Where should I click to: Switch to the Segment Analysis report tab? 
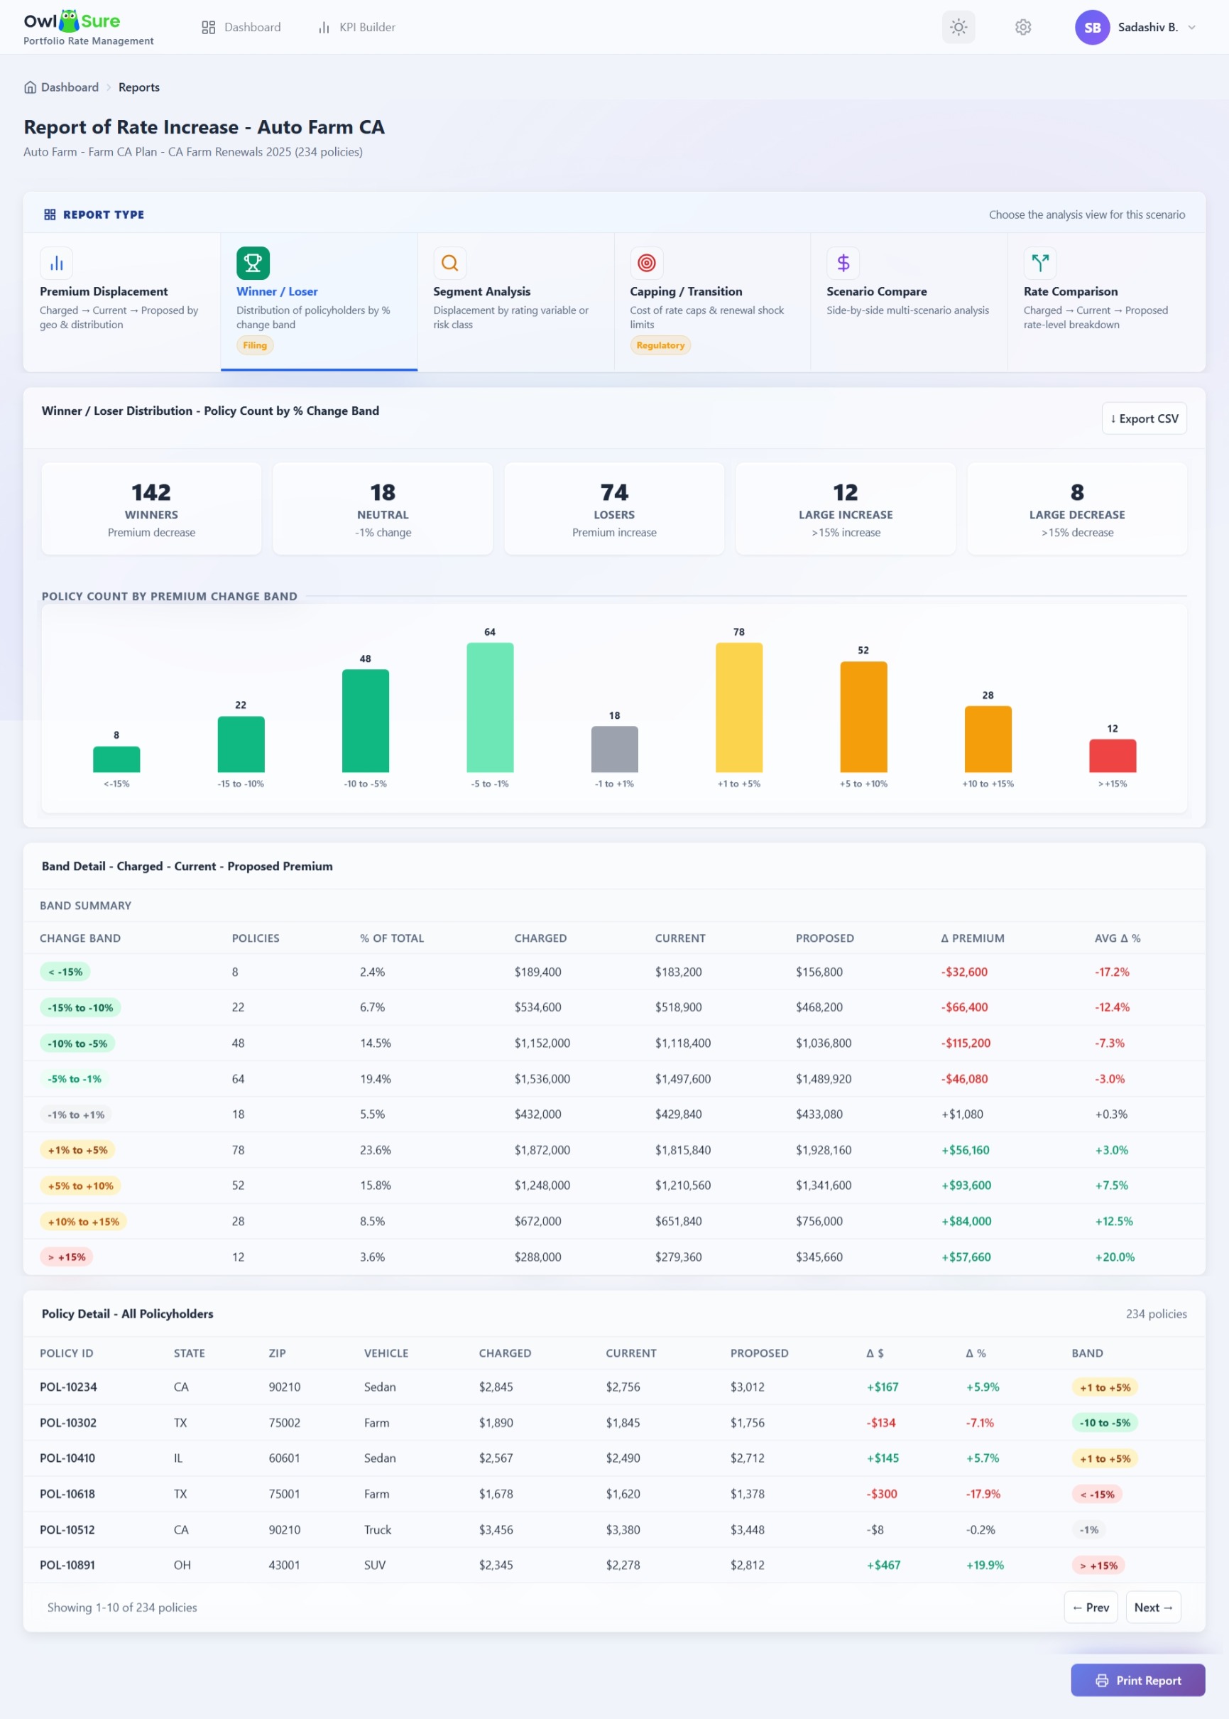[x=515, y=302]
